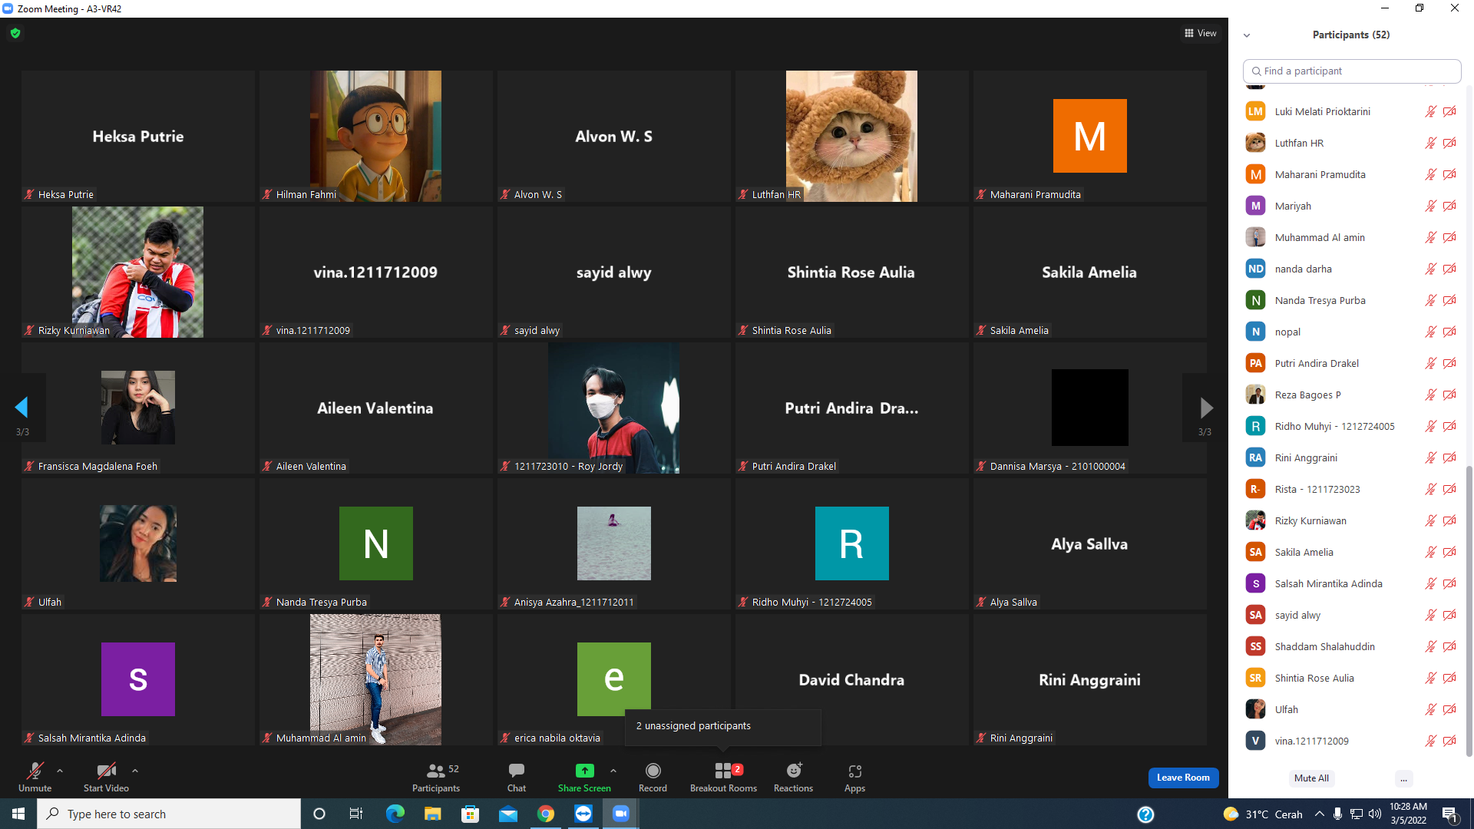Open Mail app from taskbar
This screenshot has width=1474, height=829.
tap(507, 814)
